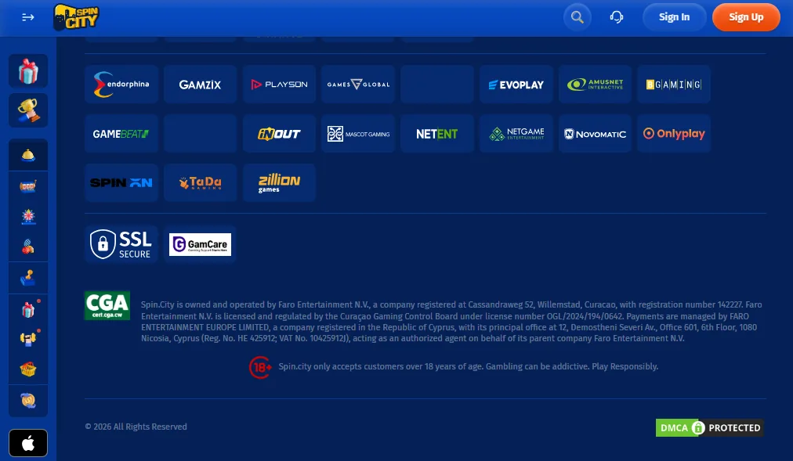Select the golden bell sidebar icon
Viewport: 793px width, 461px height.
point(28,155)
